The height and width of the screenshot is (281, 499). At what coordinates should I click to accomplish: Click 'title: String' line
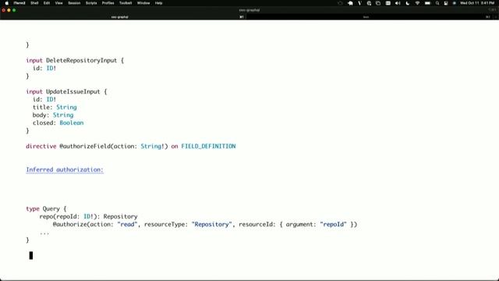pyautogui.click(x=55, y=108)
